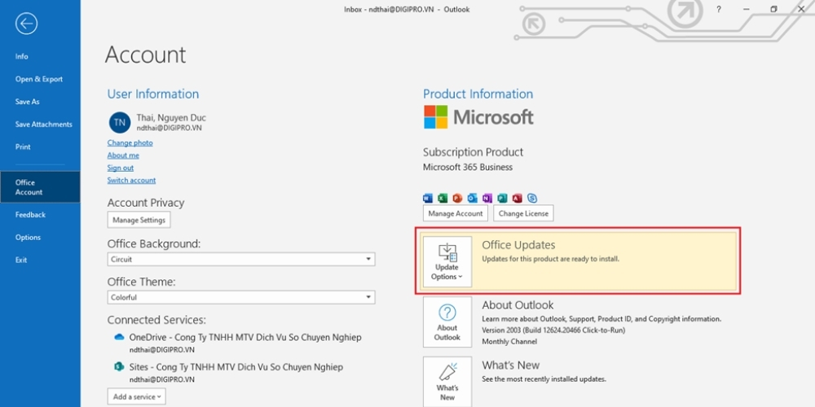
Task: Click the Outlook app icon
Action: pos(472,198)
